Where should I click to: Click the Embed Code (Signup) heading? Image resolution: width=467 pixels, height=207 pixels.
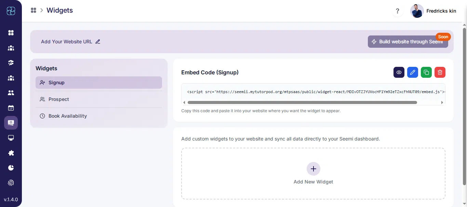210,72
